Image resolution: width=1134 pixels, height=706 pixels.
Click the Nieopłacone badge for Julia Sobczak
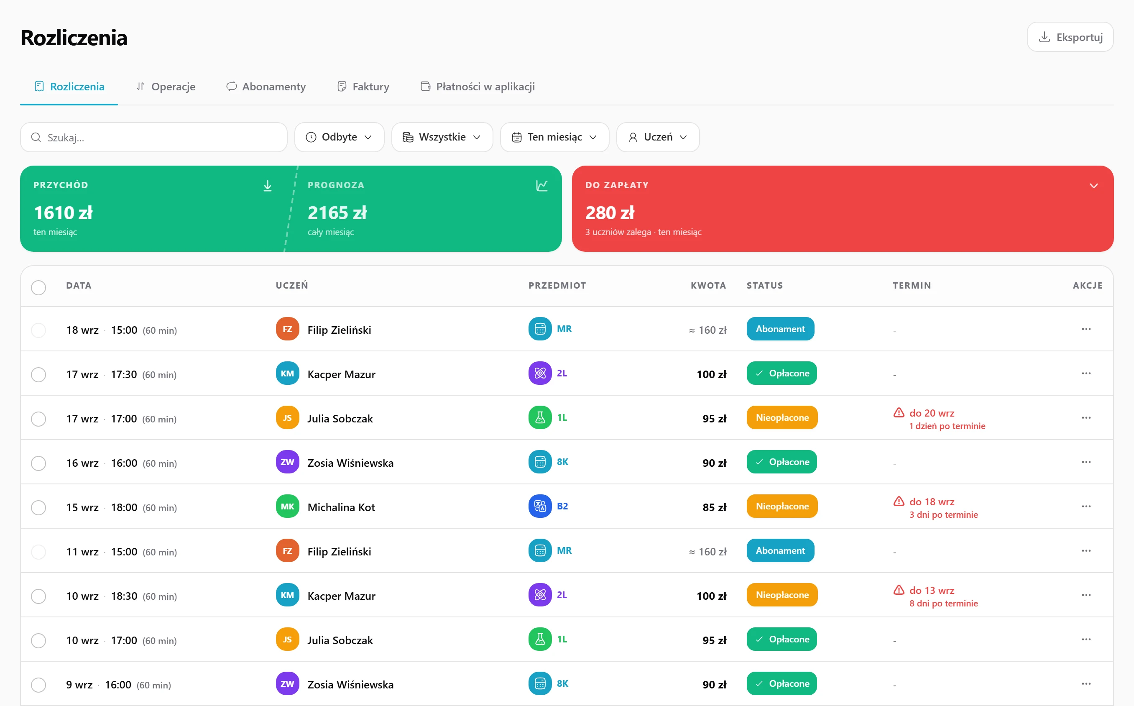[x=782, y=417]
